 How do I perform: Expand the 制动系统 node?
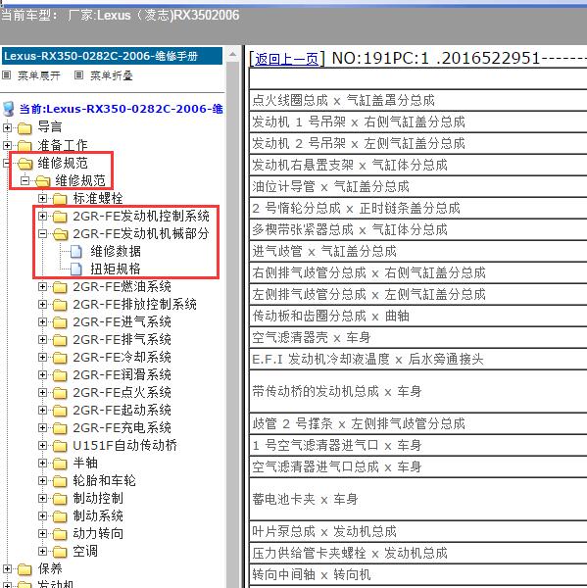(43, 516)
